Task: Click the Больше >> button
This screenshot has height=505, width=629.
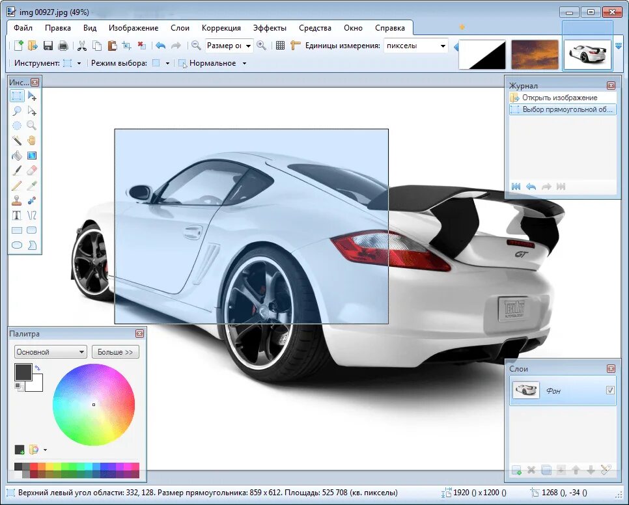Action: 115,352
